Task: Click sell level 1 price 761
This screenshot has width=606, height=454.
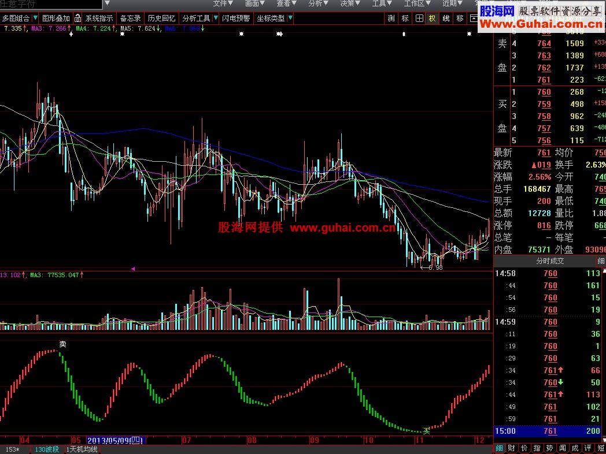Action: (x=544, y=80)
